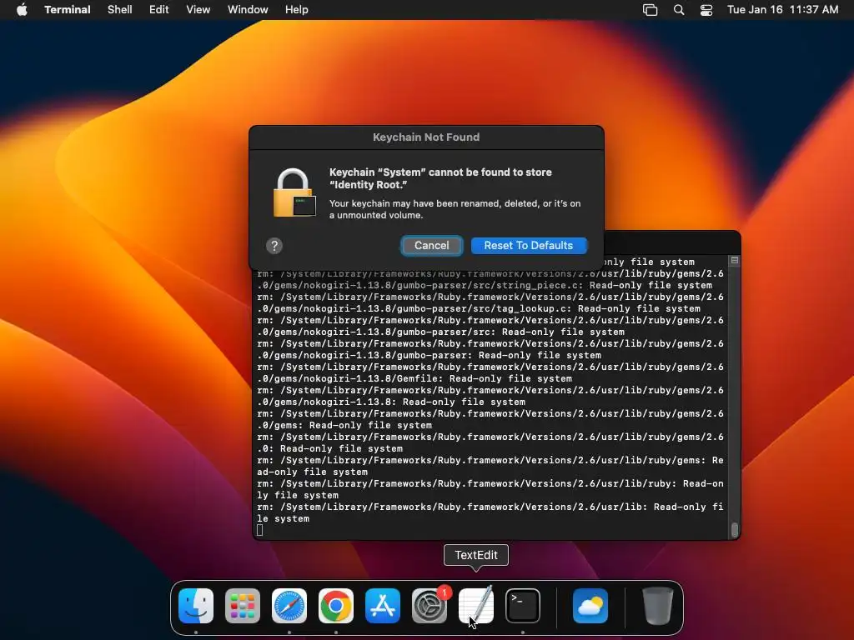Click the Stage Manager icon in menu bar
The width and height of the screenshot is (854, 640).
tap(651, 10)
